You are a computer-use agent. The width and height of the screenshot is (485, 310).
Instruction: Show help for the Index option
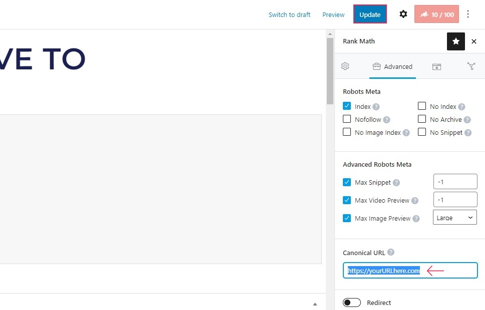coord(376,107)
